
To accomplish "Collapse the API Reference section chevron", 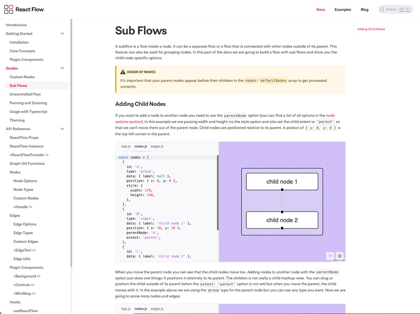I will (62, 129).
